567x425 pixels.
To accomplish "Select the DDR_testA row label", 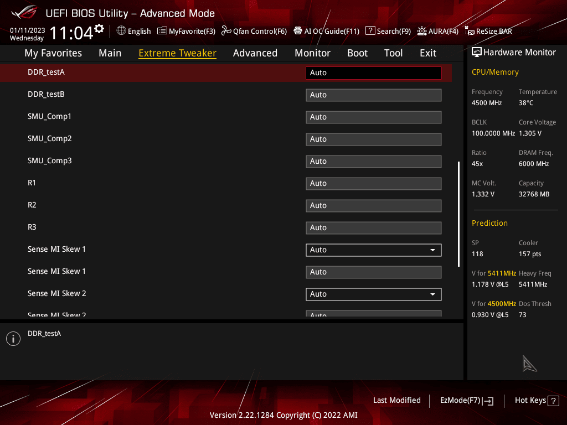I will [46, 72].
